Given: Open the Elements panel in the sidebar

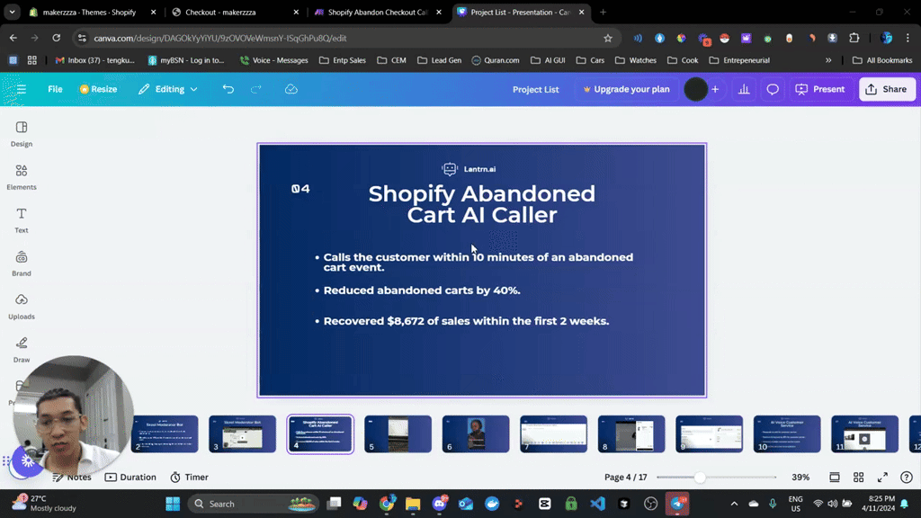Looking at the screenshot, I should point(21,176).
